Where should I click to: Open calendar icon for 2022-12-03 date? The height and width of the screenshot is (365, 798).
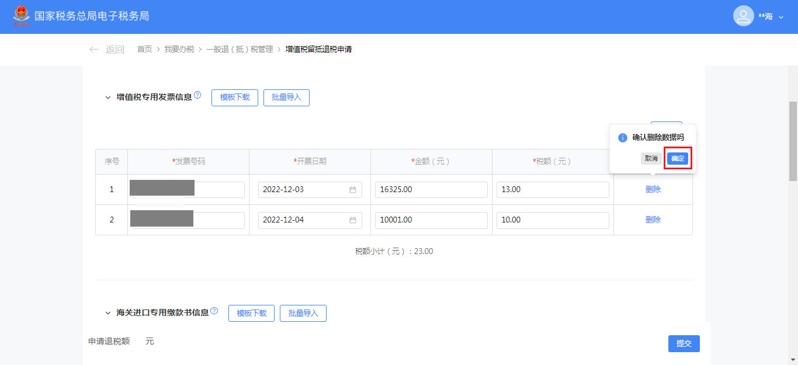[x=352, y=190]
